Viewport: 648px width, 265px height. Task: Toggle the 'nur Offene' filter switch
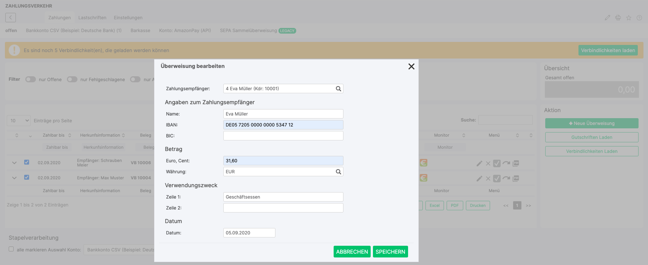pyautogui.click(x=31, y=79)
